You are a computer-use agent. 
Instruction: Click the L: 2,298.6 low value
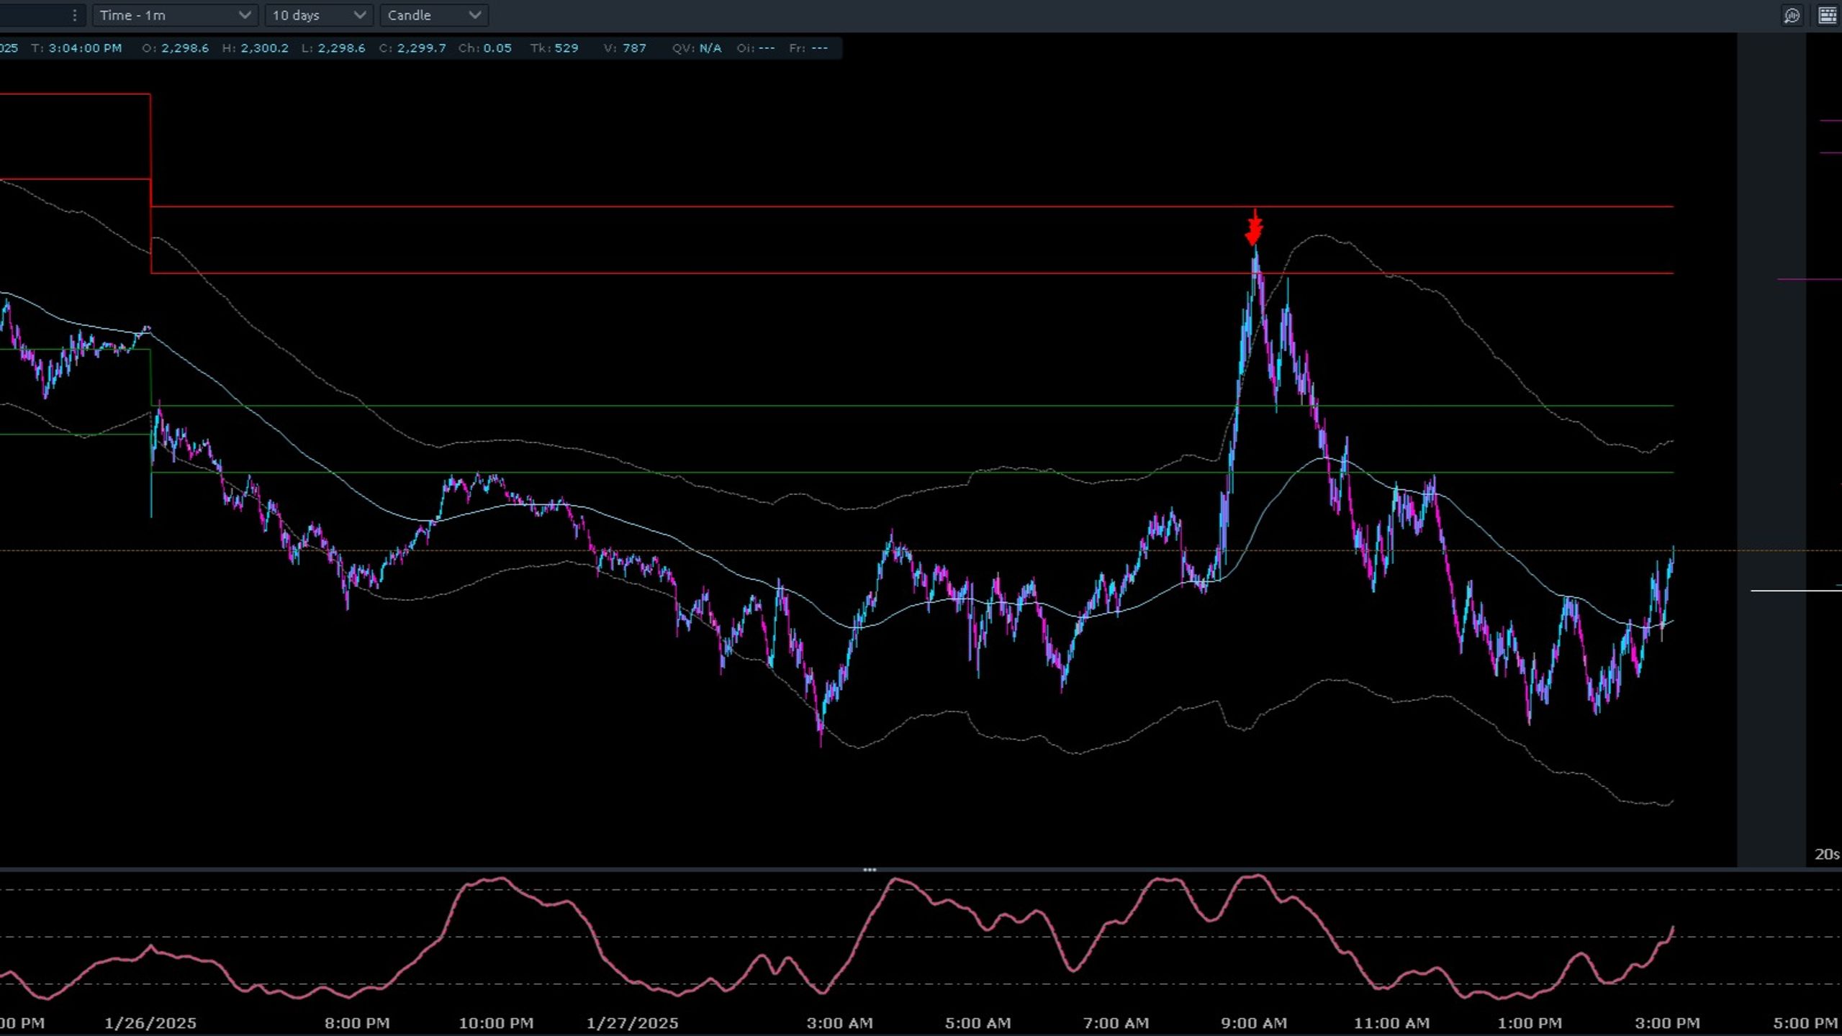point(333,48)
